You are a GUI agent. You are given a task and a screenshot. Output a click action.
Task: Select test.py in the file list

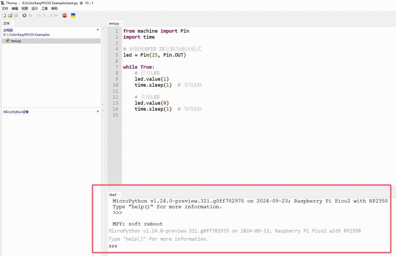[51, 41]
